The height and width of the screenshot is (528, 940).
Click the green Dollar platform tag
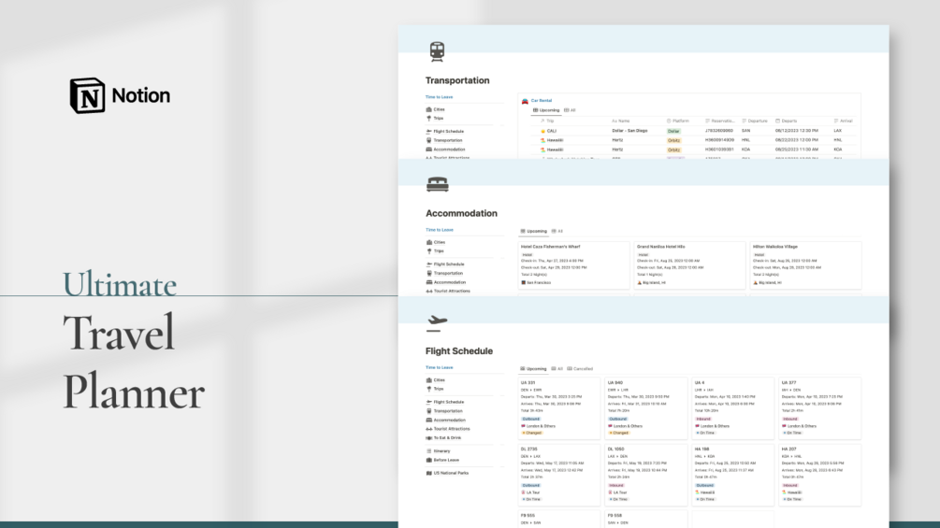pos(673,131)
